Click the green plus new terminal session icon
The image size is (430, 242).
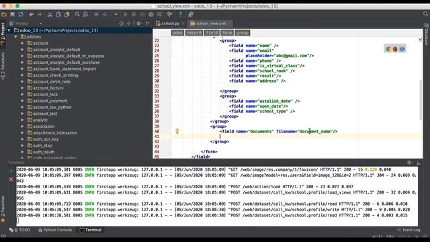(11, 171)
